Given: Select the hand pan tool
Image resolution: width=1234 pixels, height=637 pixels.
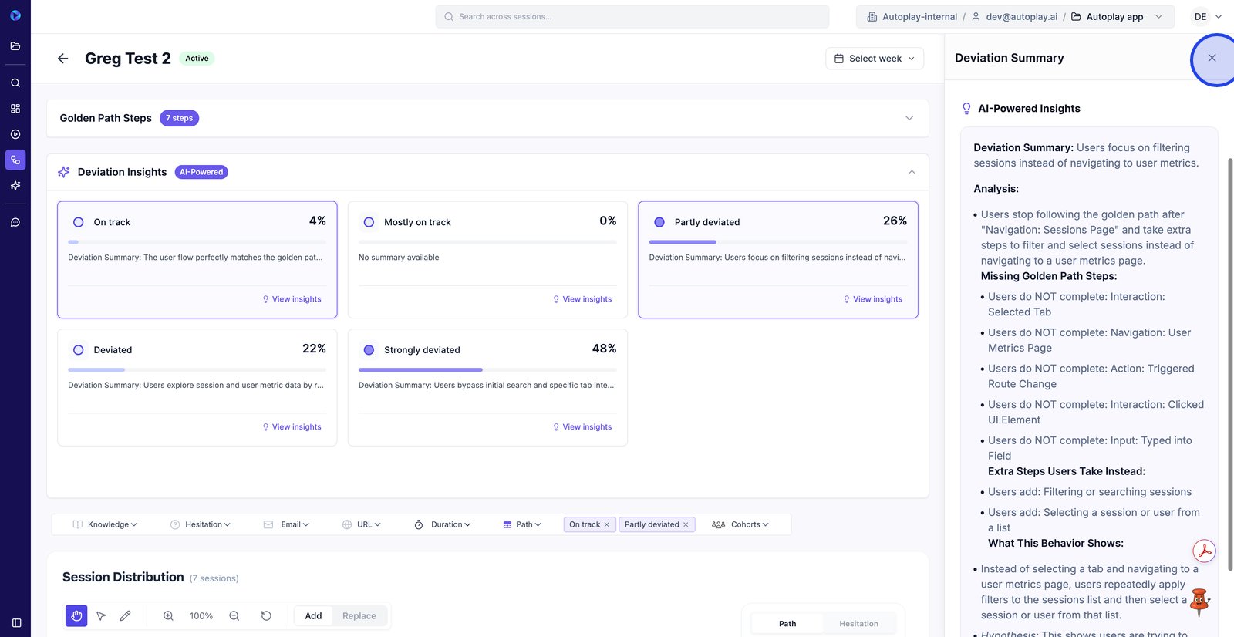Looking at the screenshot, I should (x=76, y=616).
